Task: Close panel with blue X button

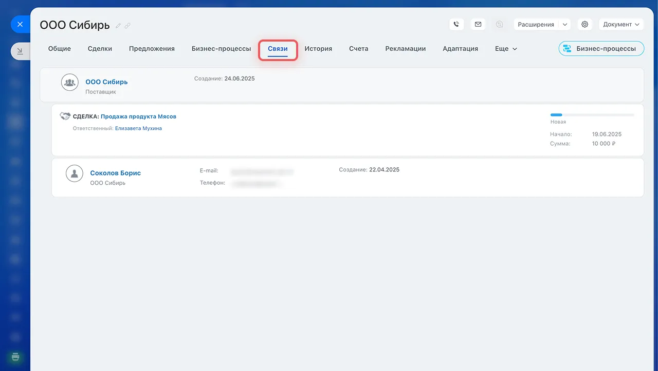Action: (x=20, y=24)
